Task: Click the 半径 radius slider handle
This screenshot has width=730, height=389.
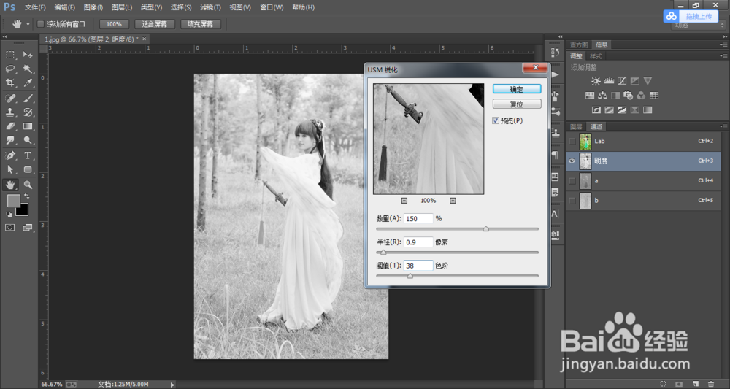Action: 384,253
